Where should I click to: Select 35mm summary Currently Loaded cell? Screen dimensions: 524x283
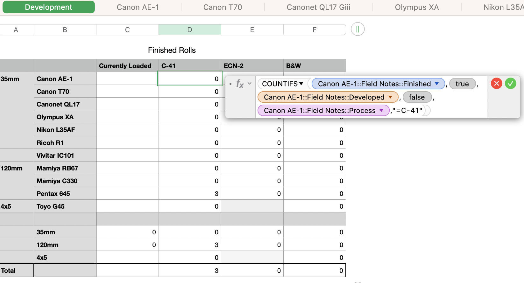[x=127, y=232]
